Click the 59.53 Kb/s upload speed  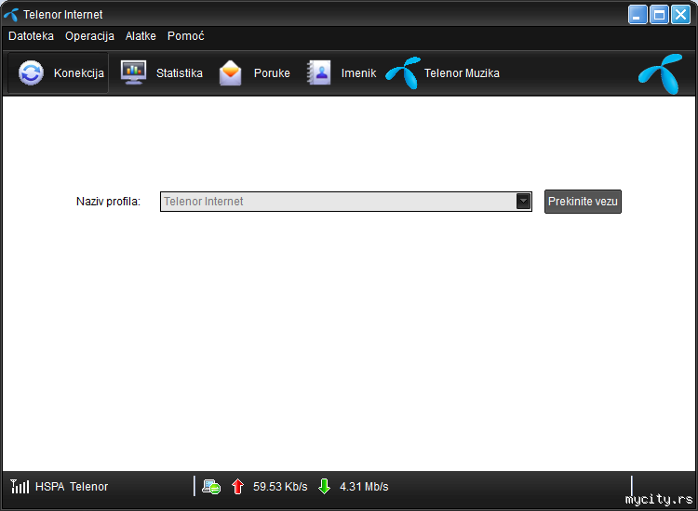[280, 487]
